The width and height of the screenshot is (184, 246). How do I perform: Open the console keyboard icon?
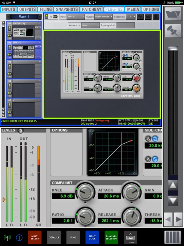coord(130,237)
